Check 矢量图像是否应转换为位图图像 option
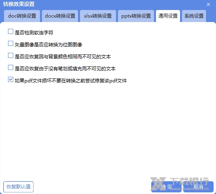Viewport: 216px width, 194px height. click(x=10, y=44)
